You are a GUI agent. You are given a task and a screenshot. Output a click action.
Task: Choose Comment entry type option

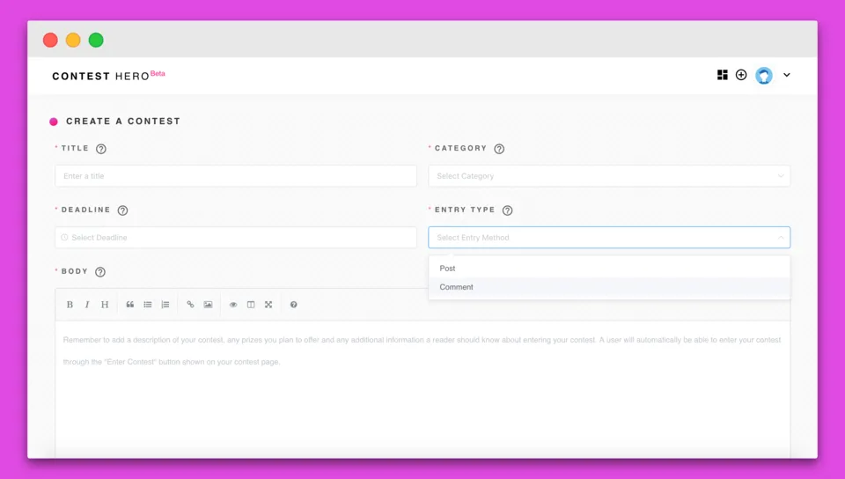[x=609, y=287]
